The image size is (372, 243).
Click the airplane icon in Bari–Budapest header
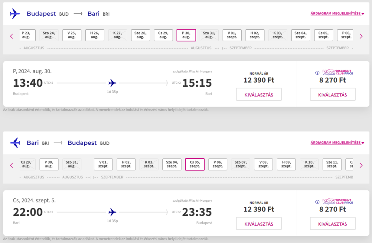[x=15, y=143]
